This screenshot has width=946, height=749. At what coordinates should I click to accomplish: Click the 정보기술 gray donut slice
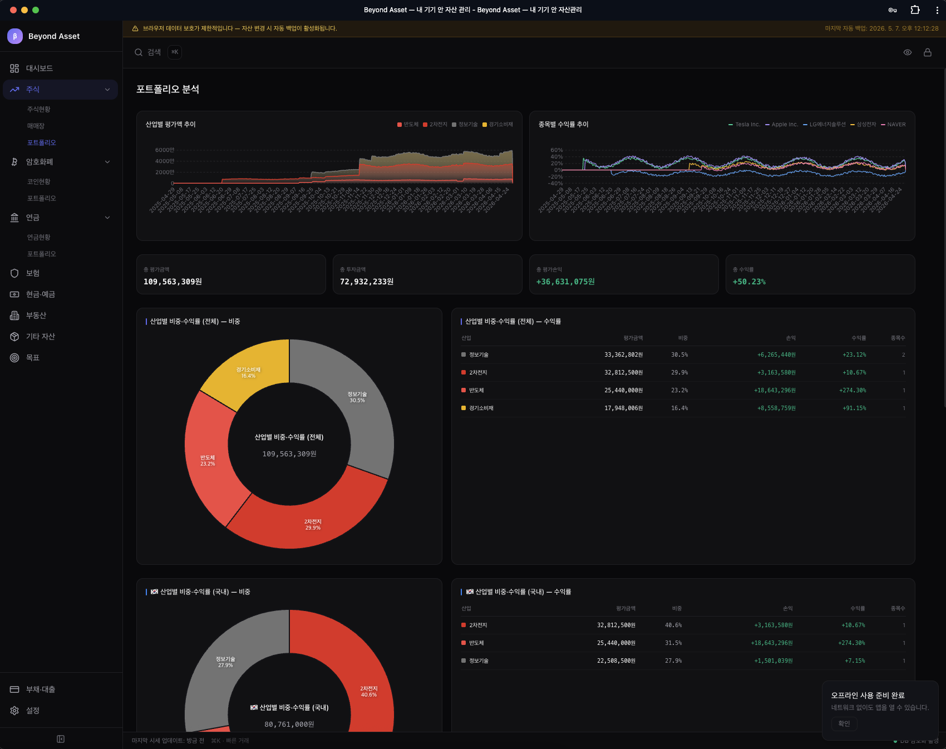(357, 397)
